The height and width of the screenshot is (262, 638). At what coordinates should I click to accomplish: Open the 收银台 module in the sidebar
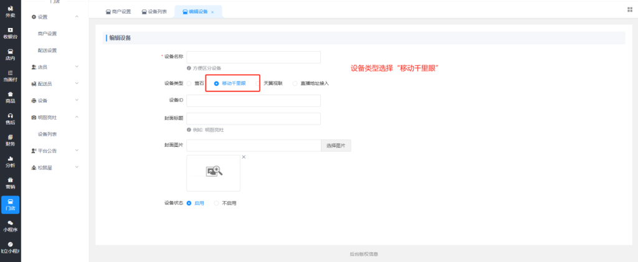[x=10, y=34]
